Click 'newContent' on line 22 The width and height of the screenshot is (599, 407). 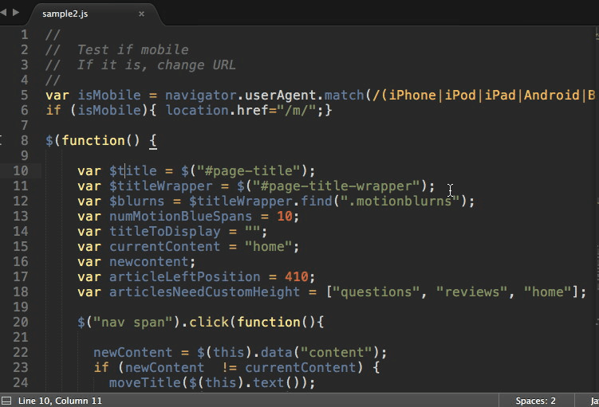click(133, 352)
